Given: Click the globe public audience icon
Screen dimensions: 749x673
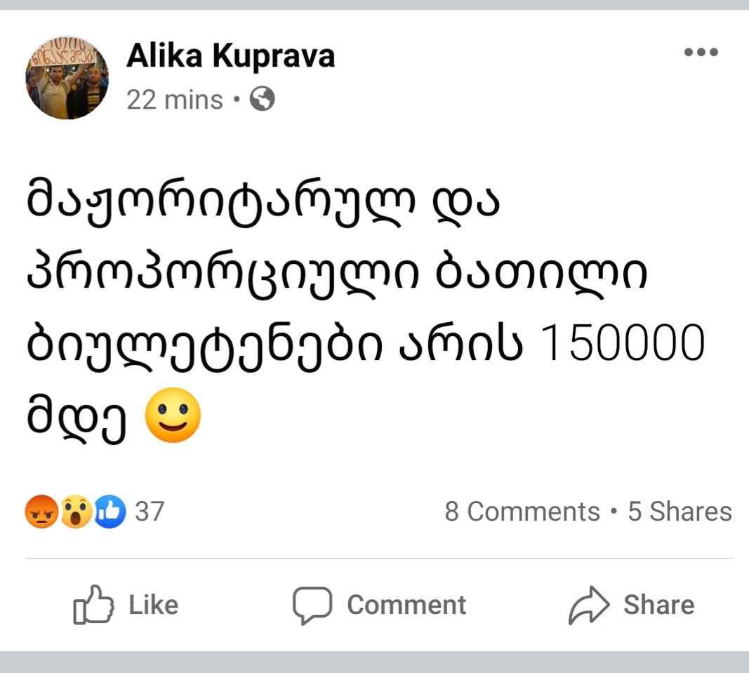Looking at the screenshot, I should (263, 100).
